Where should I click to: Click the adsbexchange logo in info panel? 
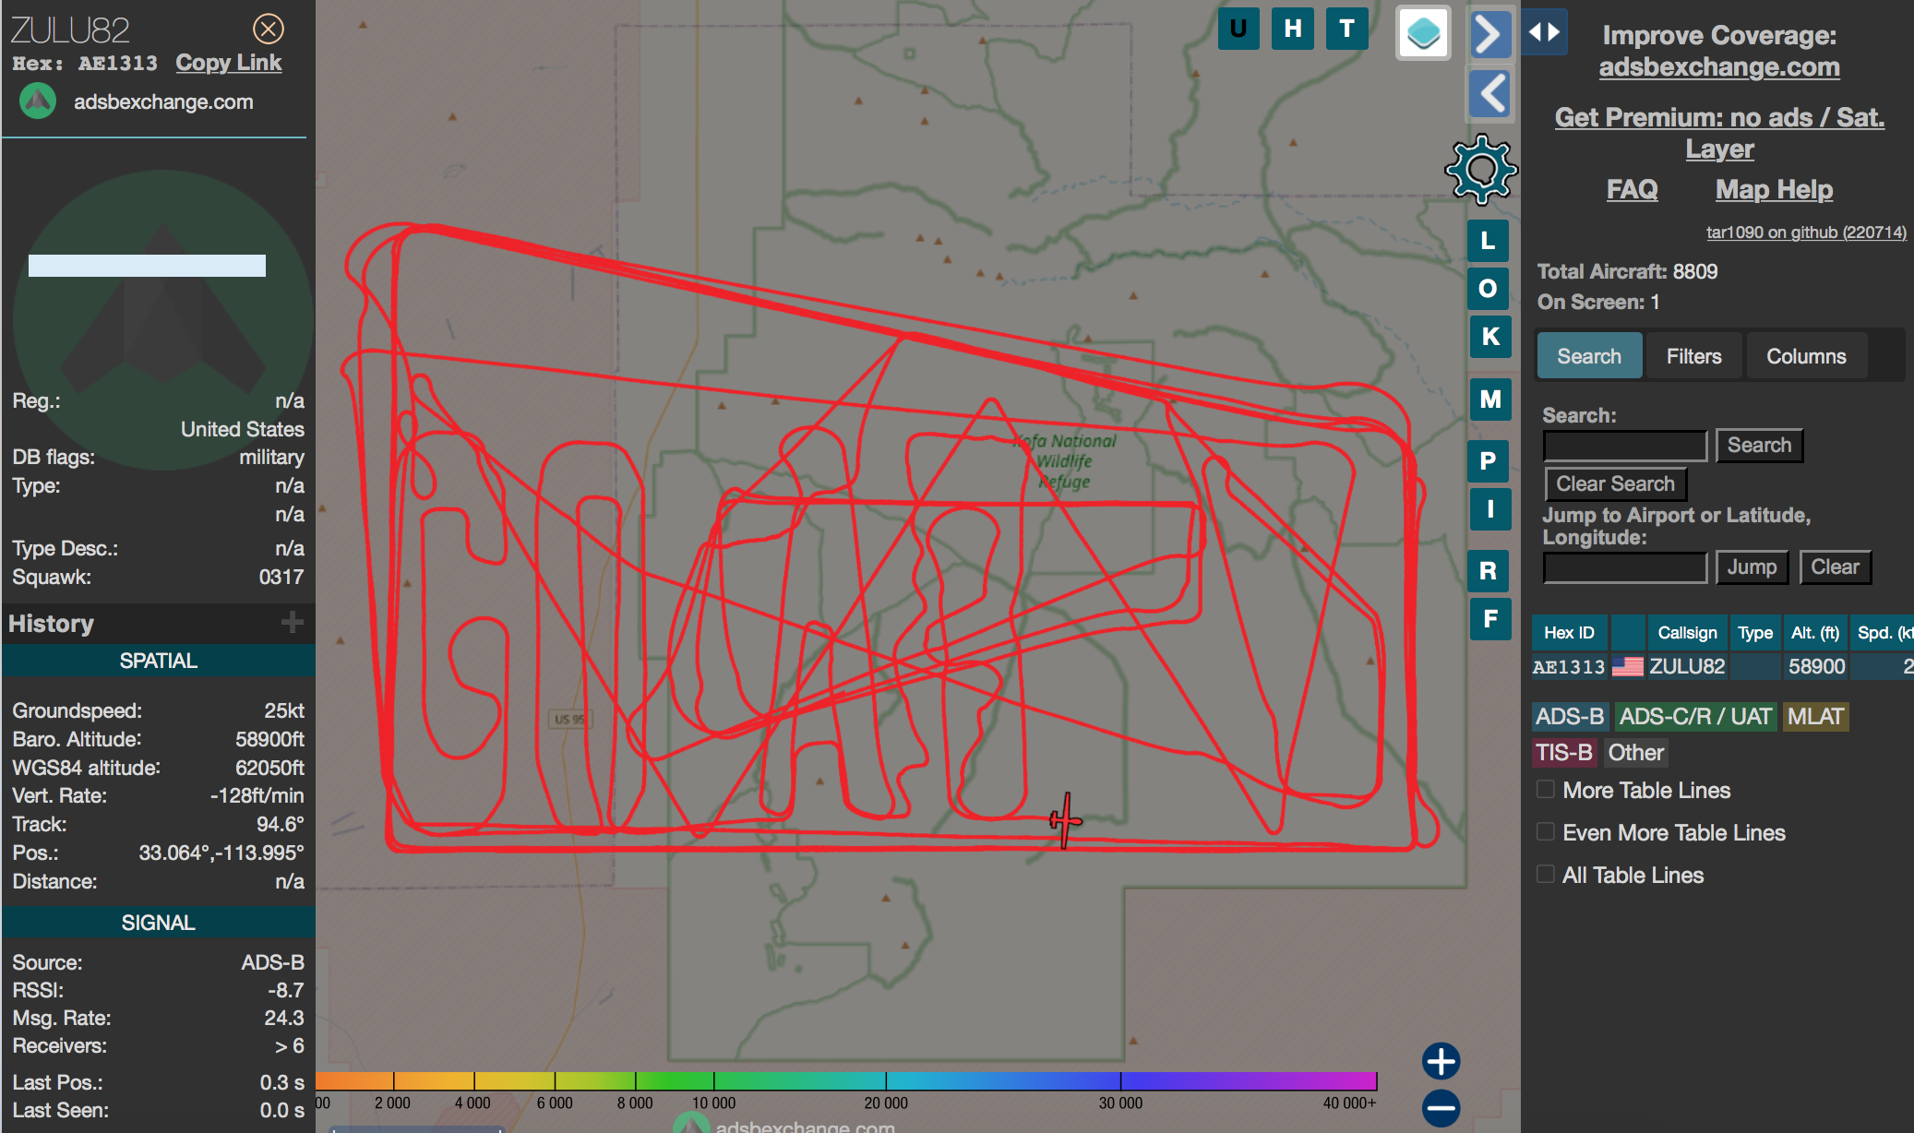coord(38,101)
